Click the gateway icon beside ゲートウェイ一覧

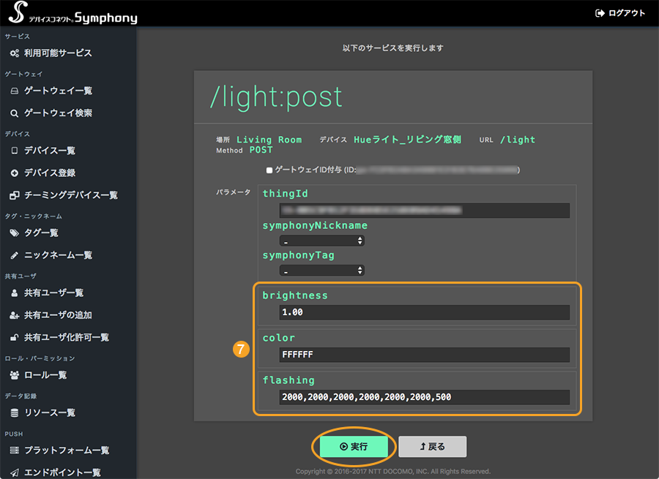[x=15, y=91]
